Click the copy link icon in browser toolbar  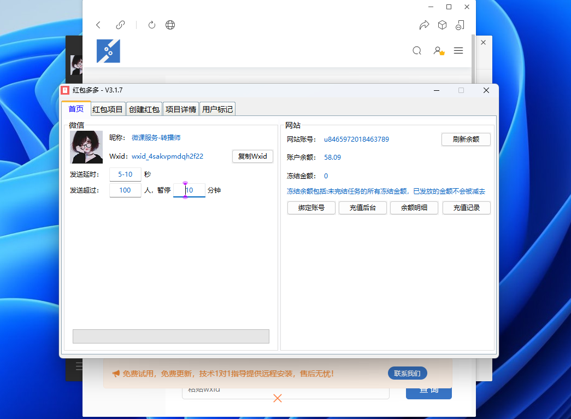point(121,25)
